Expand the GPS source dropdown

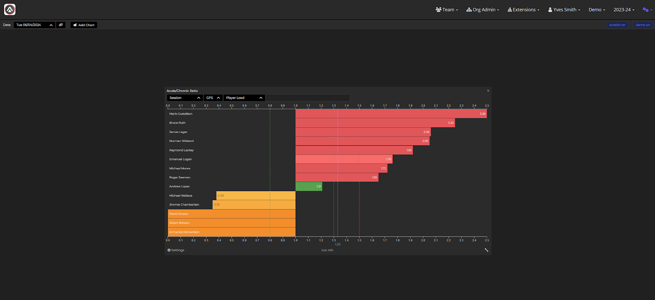click(213, 98)
